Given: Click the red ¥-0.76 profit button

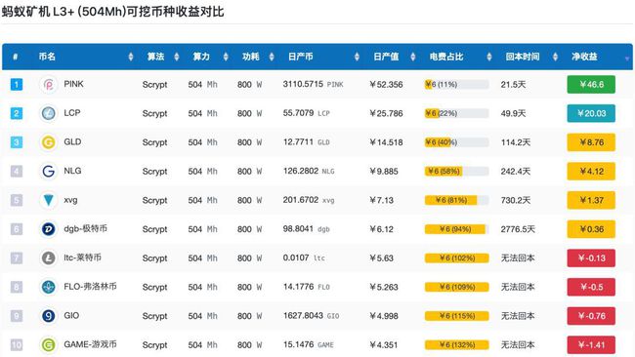Looking at the screenshot, I should pyautogui.click(x=591, y=316).
